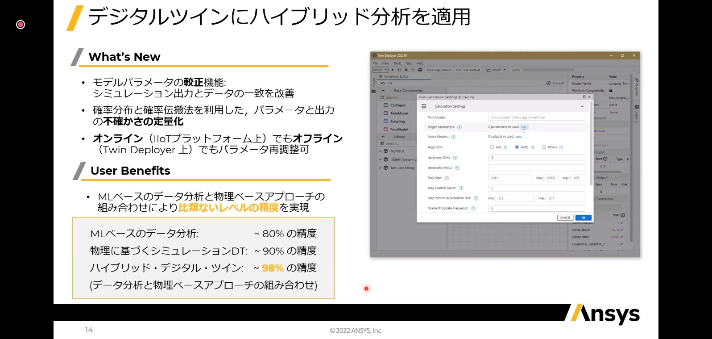712x339 pixels.
Task: Open the File menu
Action: (375, 63)
